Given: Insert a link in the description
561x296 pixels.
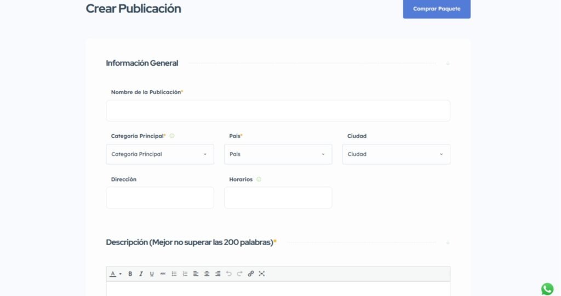Looking at the screenshot, I should 251,274.
